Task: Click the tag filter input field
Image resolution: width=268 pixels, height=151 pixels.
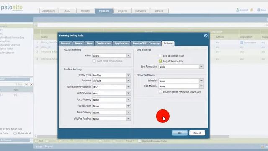Action: click(x=11, y=84)
